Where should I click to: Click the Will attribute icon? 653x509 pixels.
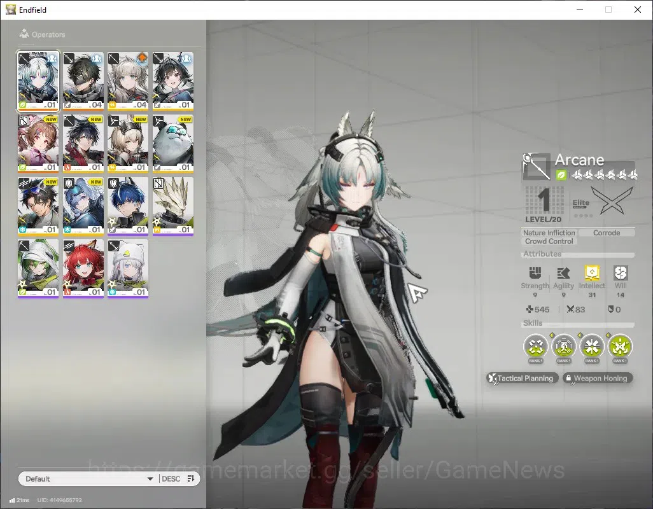621,272
